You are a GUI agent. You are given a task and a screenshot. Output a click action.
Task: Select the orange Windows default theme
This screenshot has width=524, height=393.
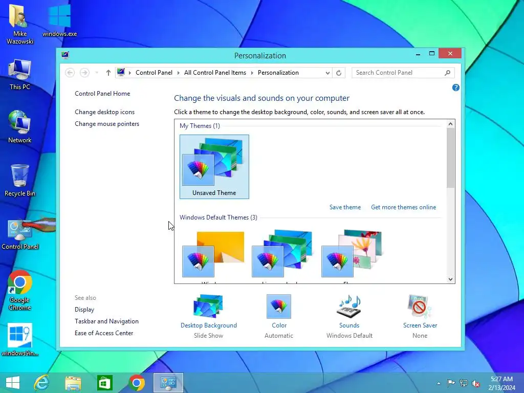click(214, 255)
